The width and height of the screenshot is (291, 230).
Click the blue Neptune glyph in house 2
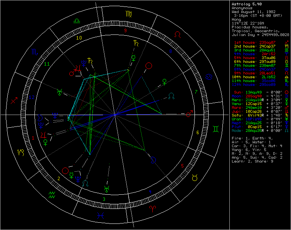coord(78,179)
